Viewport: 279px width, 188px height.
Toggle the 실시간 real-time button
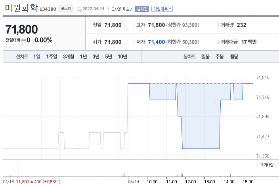coord(142,9)
